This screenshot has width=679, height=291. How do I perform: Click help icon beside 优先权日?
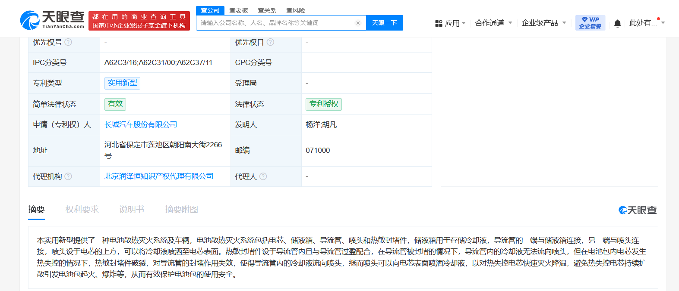click(x=270, y=42)
